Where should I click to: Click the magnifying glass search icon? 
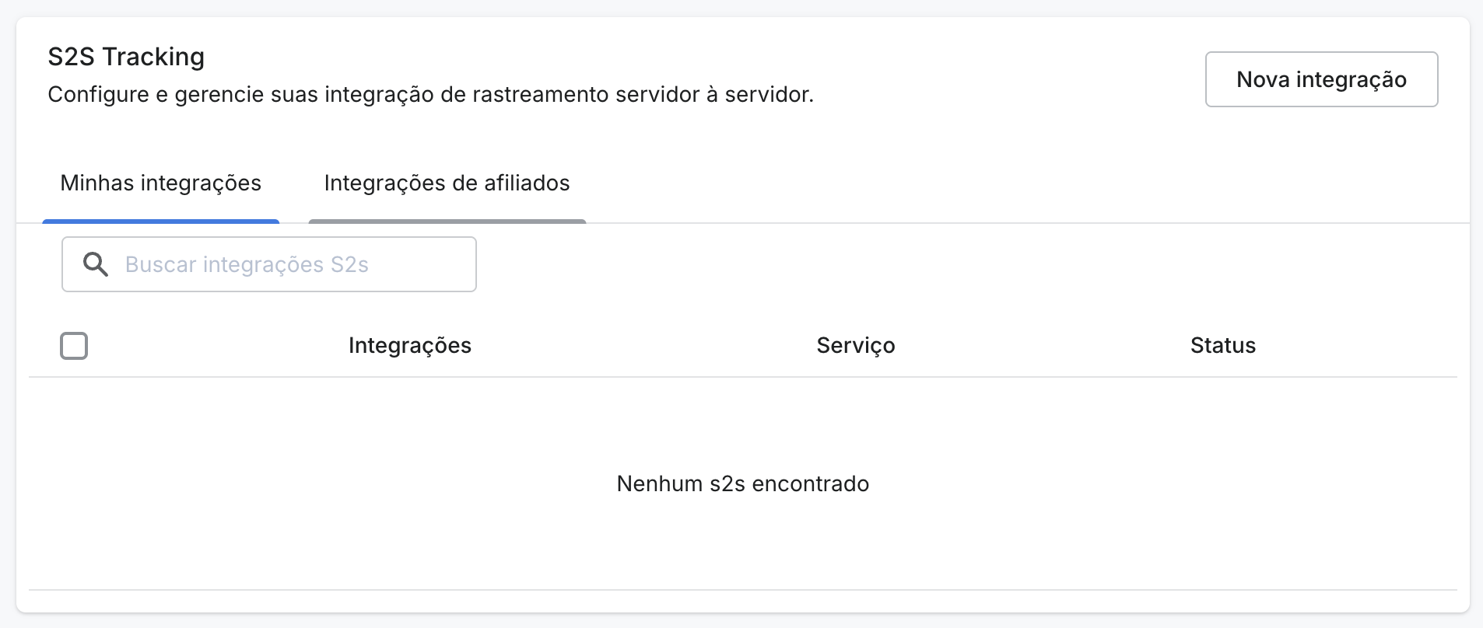(96, 264)
